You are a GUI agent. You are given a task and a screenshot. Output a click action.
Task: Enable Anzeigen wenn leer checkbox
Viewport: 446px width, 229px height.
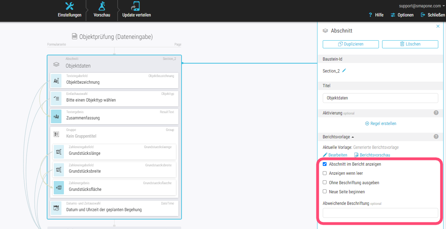click(325, 173)
